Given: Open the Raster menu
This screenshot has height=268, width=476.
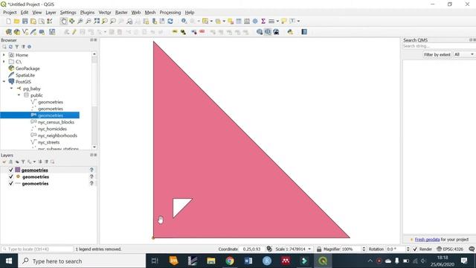Looking at the screenshot, I should [121, 13].
